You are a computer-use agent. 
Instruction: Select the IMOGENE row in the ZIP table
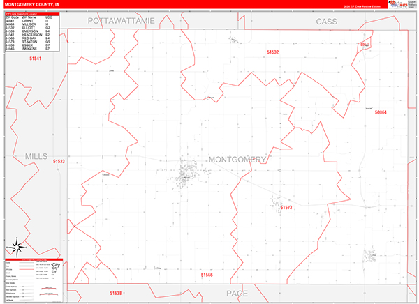point(28,49)
